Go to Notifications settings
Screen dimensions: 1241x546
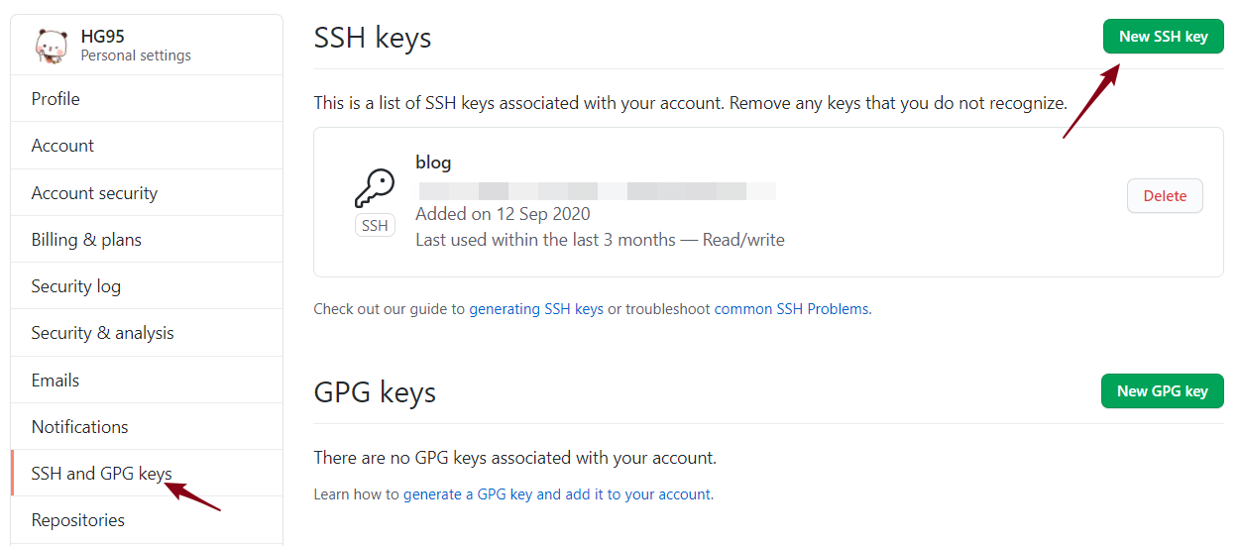click(147, 427)
